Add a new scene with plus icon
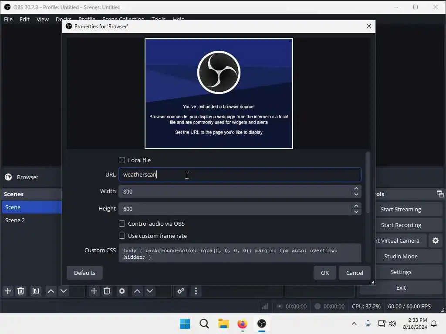The height and width of the screenshot is (334, 446). pyautogui.click(x=8, y=291)
